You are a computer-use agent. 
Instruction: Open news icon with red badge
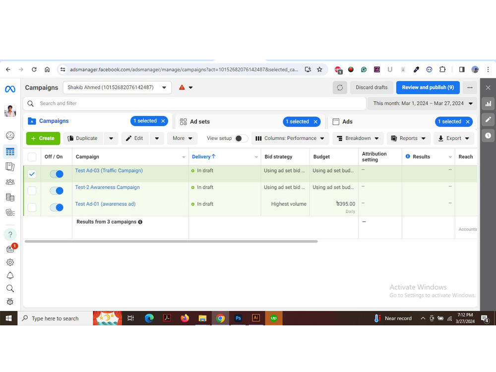point(11,248)
